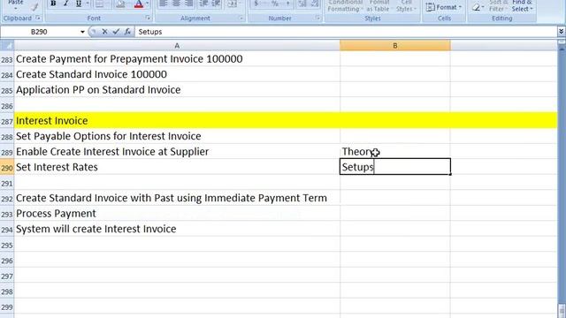Select row 290 header
The height and width of the screenshot is (318, 566).
pyautogui.click(x=7, y=167)
